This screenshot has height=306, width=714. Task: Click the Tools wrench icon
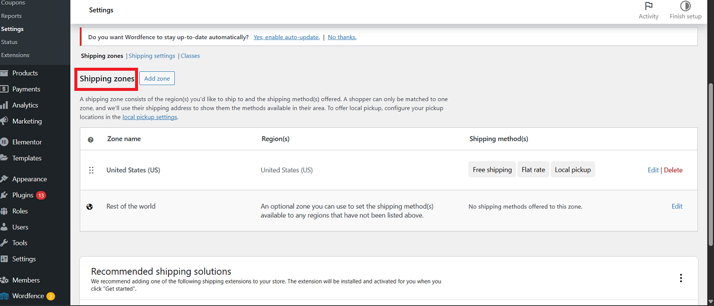(5, 243)
